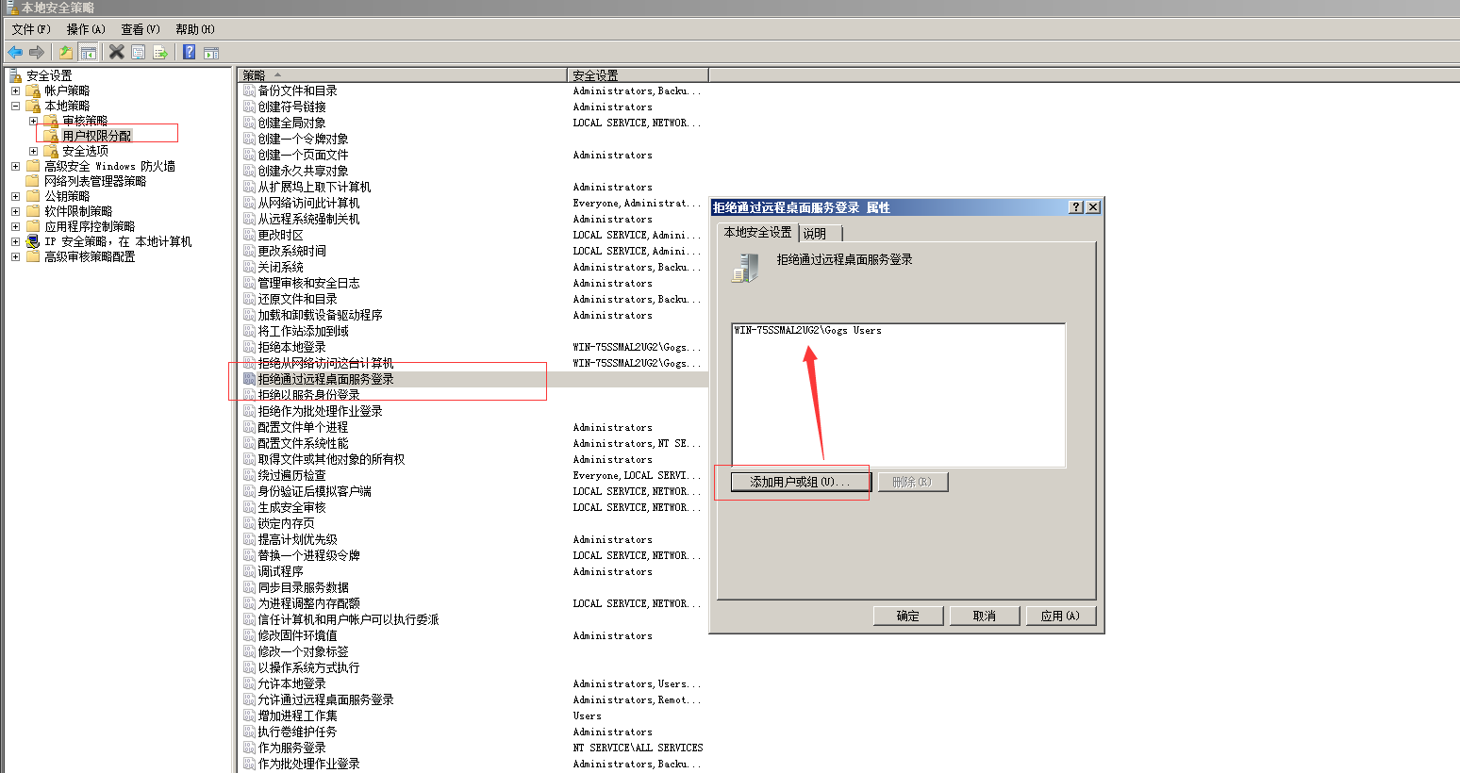Open the 查看 menu
Screen dimensions: 1460x773
[138, 29]
